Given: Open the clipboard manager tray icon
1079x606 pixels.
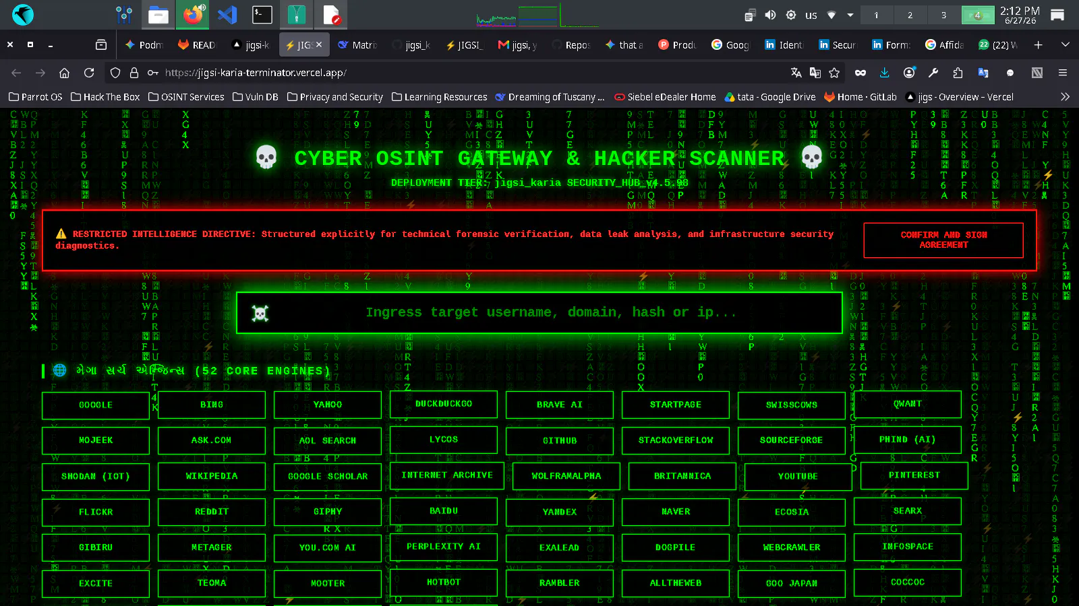Looking at the screenshot, I should click(x=750, y=15).
